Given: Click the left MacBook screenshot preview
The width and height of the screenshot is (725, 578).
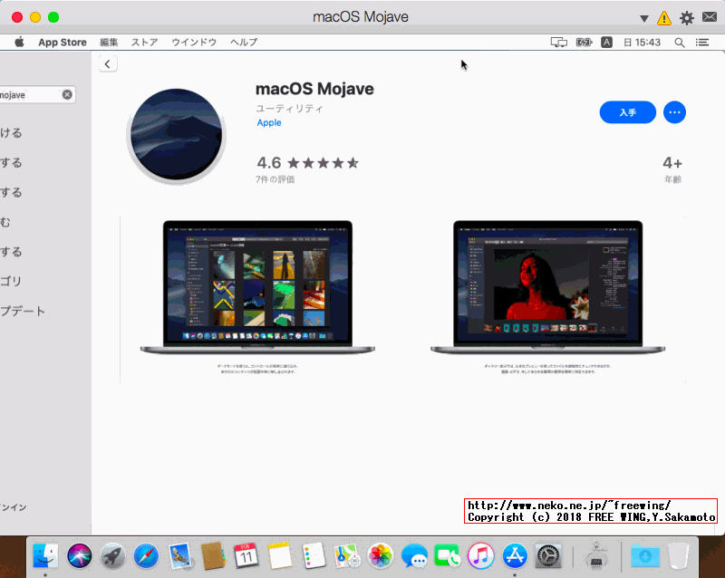Looking at the screenshot, I should point(256,285).
